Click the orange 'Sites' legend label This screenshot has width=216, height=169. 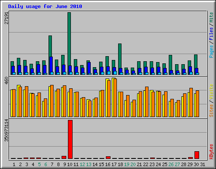(211, 111)
